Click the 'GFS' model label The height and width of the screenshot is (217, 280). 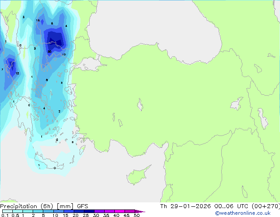(83, 206)
